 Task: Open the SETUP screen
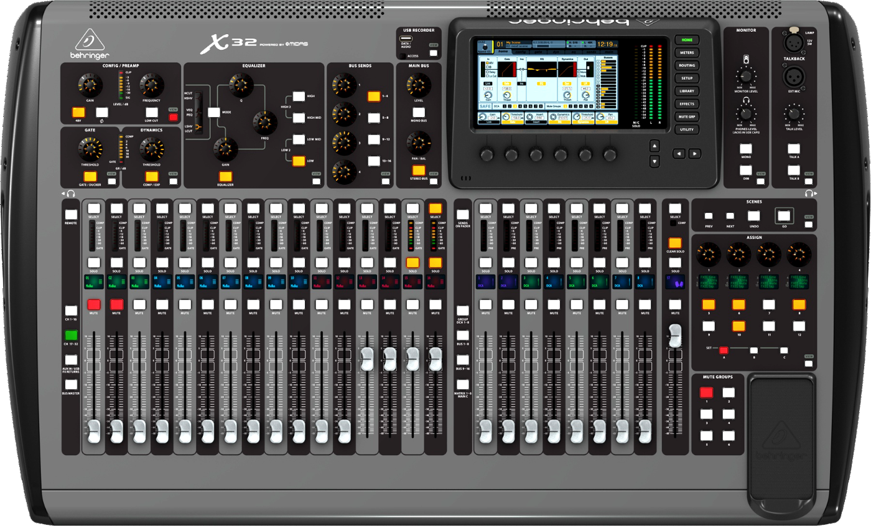click(x=687, y=78)
